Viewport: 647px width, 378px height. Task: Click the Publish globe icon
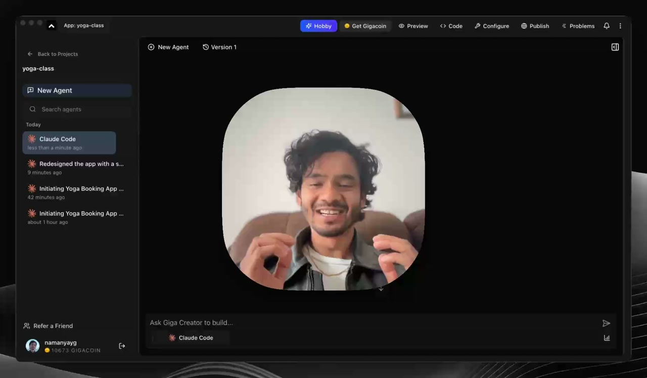[x=524, y=26]
